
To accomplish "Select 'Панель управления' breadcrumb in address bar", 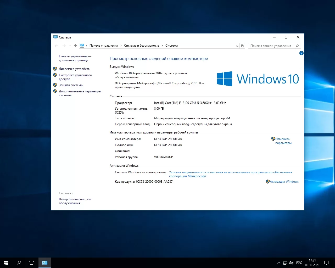I will click(104, 46).
